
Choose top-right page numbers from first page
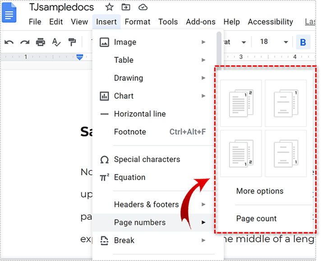tap(240, 103)
